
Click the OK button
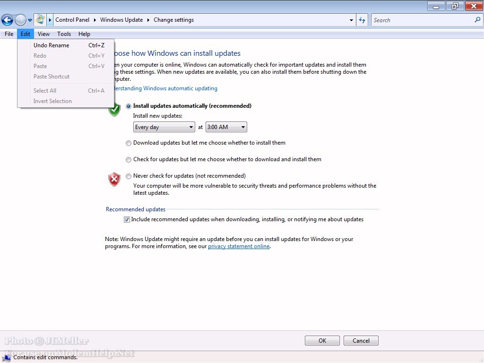[x=322, y=341]
